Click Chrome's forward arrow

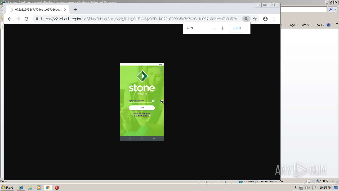pos(18,19)
